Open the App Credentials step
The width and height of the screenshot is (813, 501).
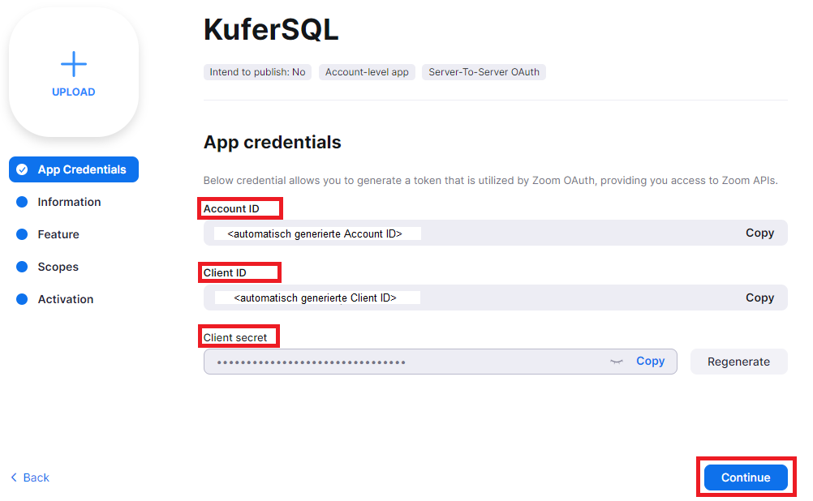74,169
